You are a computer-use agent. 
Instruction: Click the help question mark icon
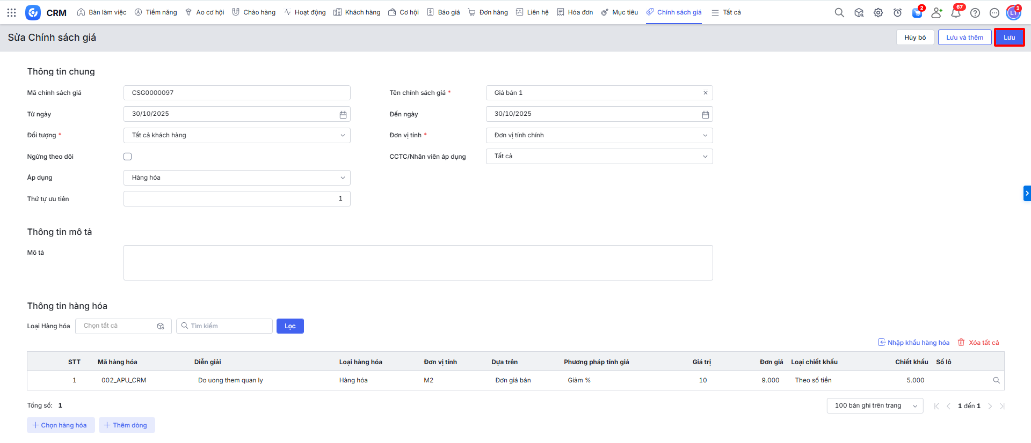[975, 12]
